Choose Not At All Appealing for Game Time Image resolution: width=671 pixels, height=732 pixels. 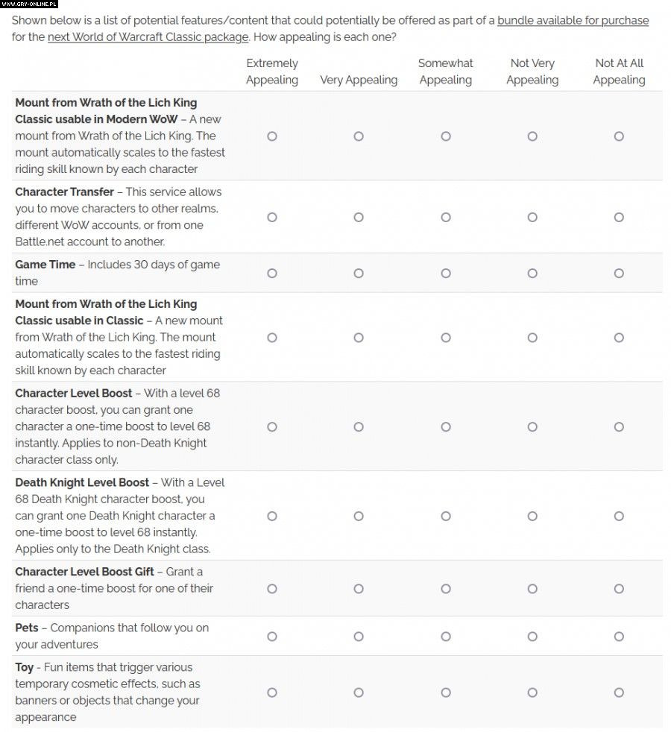point(619,273)
